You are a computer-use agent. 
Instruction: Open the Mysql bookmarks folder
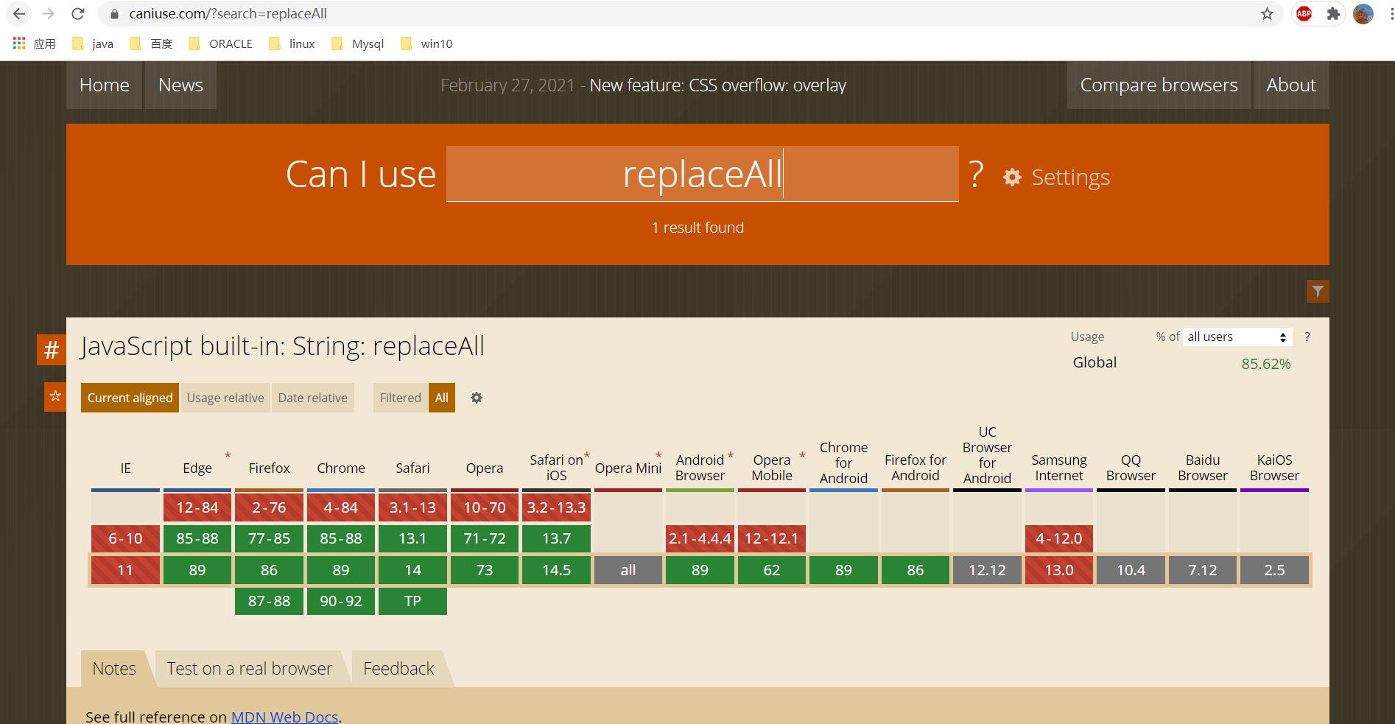[x=358, y=43]
